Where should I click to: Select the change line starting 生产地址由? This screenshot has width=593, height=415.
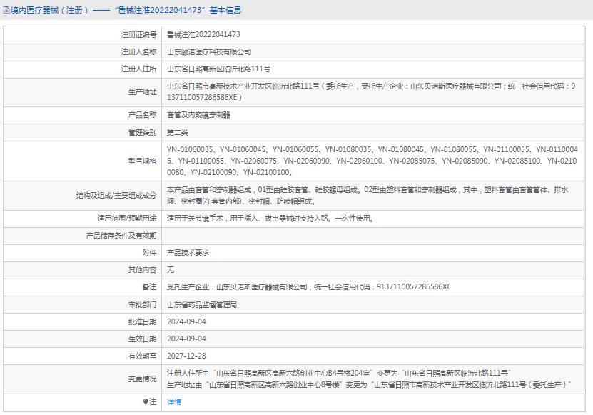click(369, 385)
